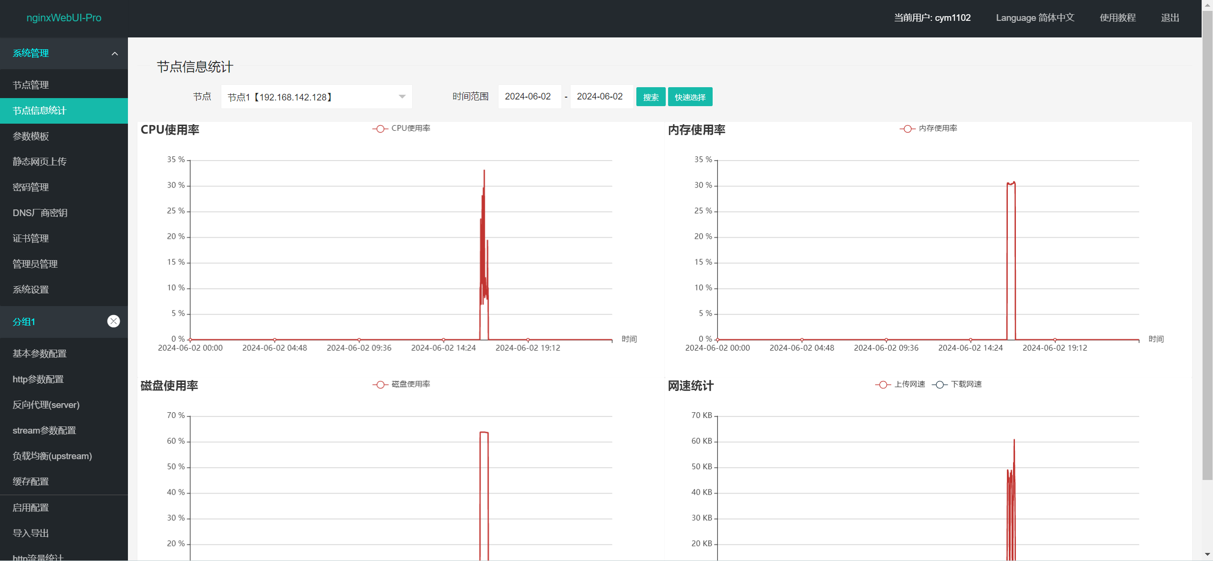Open 使用教程 link
The image size is (1213, 561).
[1118, 18]
